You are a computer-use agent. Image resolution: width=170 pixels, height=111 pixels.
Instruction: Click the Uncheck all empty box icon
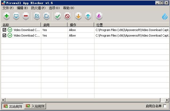pyautogui.click(x=46, y=16)
